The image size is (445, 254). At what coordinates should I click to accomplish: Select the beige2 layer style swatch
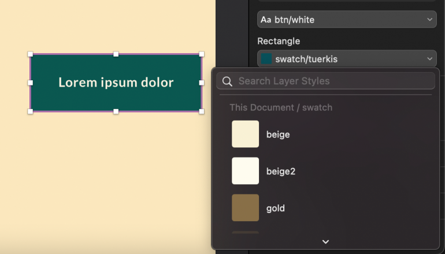245,171
